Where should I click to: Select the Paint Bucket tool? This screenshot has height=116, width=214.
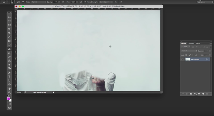coord(9,61)
